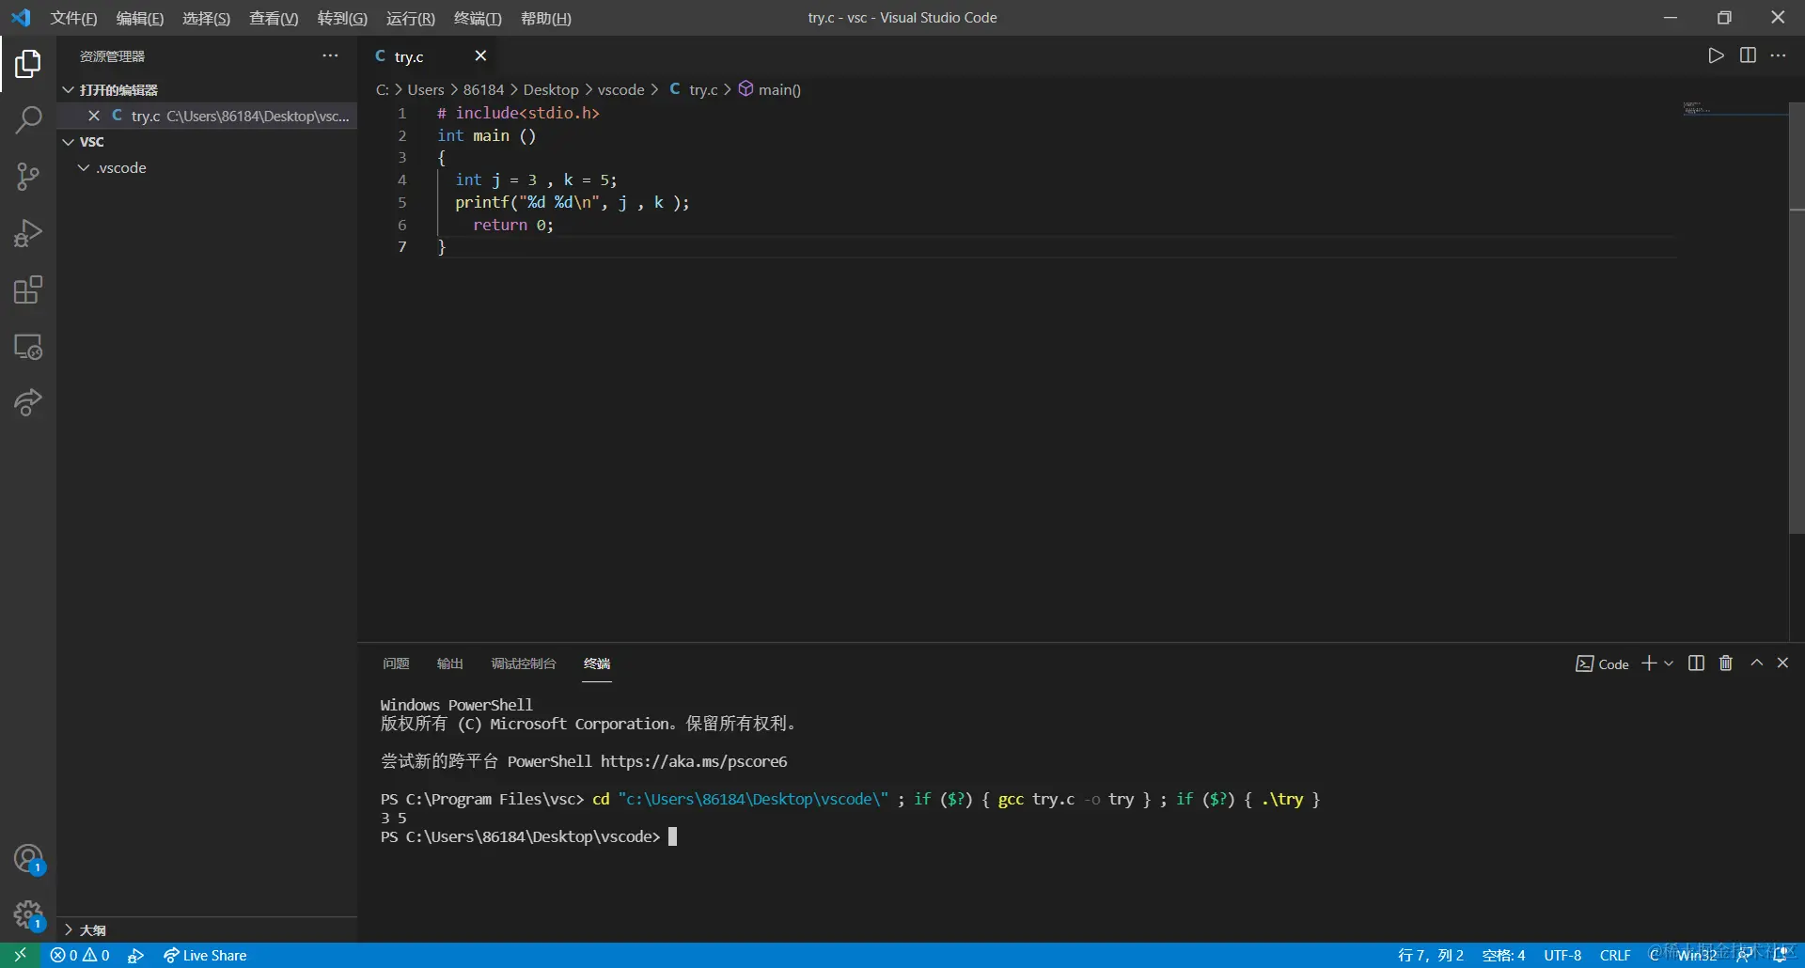Open the launch profile dropdown next to plus
1805x968 pixels.
click(x=1669, y=664)
